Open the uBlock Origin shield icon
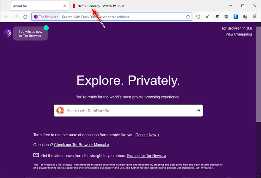 coord(226,17)
